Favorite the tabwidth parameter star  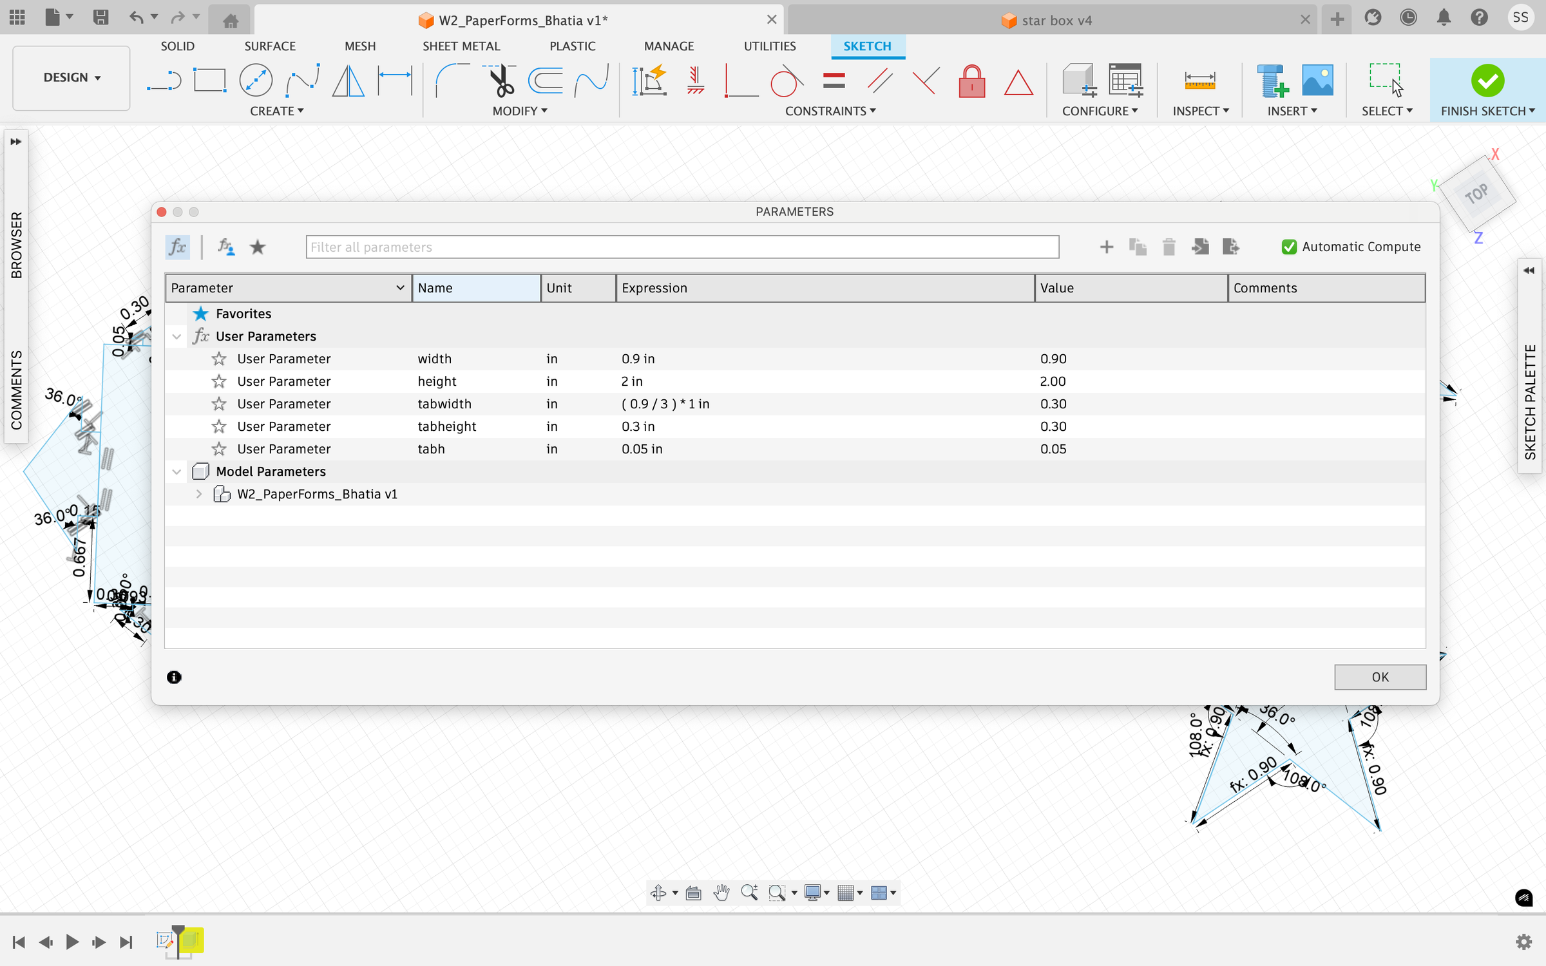(x=219, y=404)
